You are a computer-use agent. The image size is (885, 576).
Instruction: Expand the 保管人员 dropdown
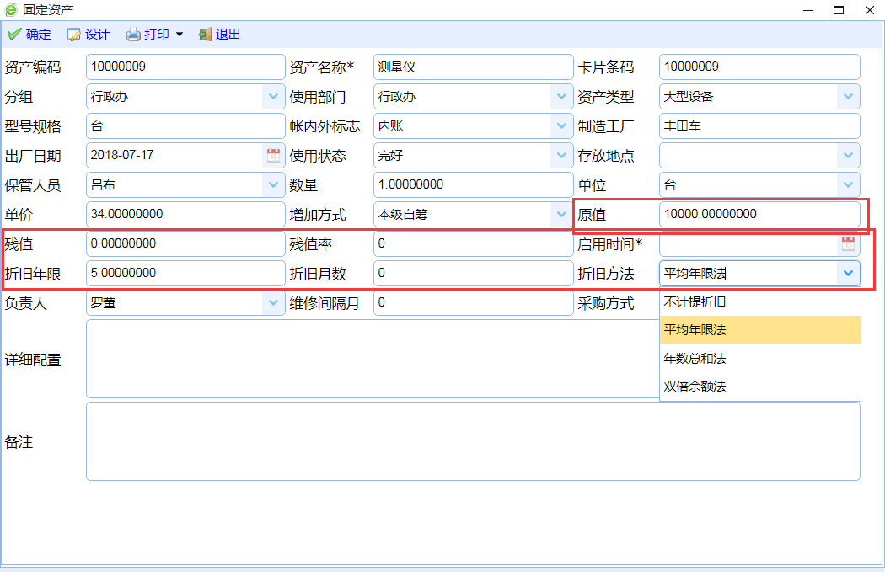click(x=273, y=185)
